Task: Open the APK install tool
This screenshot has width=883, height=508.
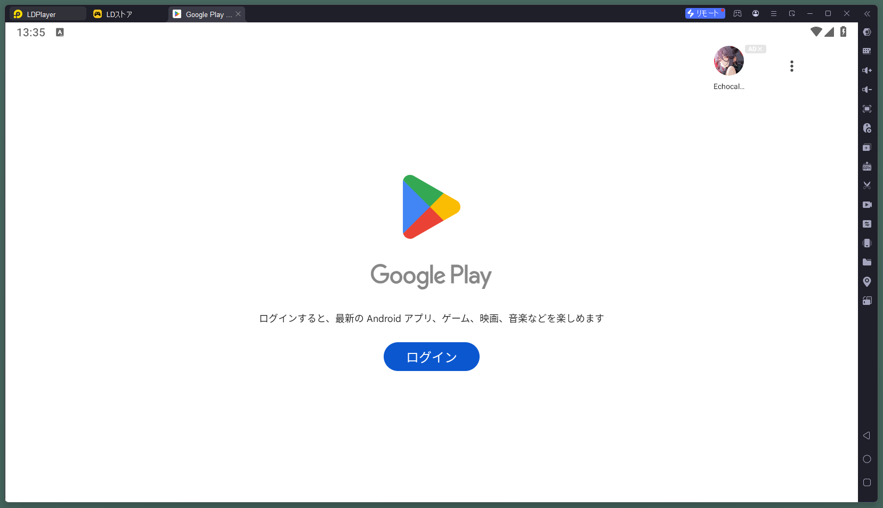Action: [868, 166]
